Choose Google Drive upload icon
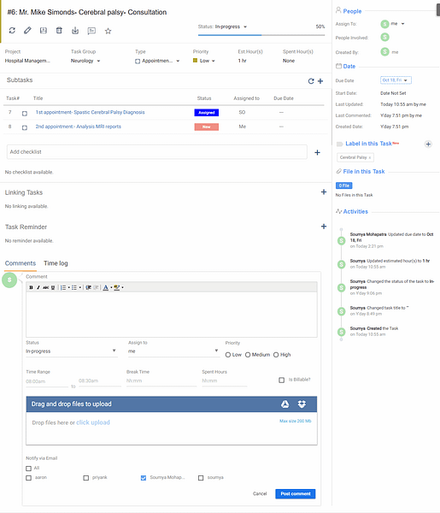Screen dimensions: 440x513 (285, 404)
